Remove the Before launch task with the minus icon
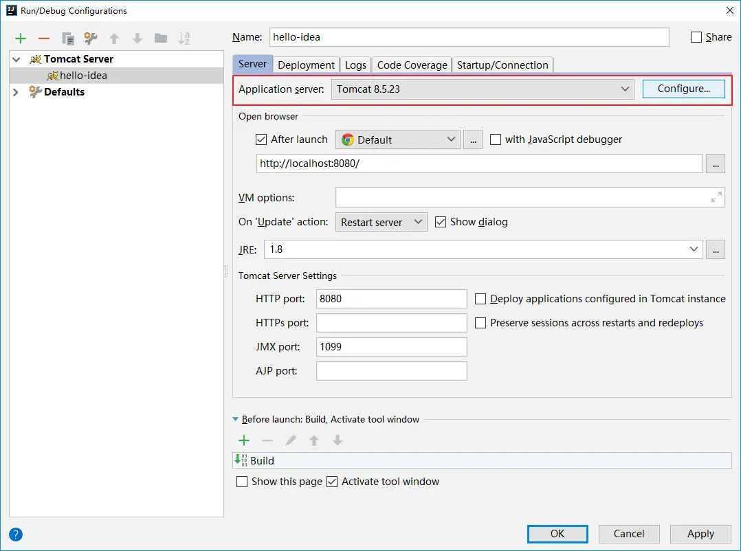741x551 pixels. (267, 440)
